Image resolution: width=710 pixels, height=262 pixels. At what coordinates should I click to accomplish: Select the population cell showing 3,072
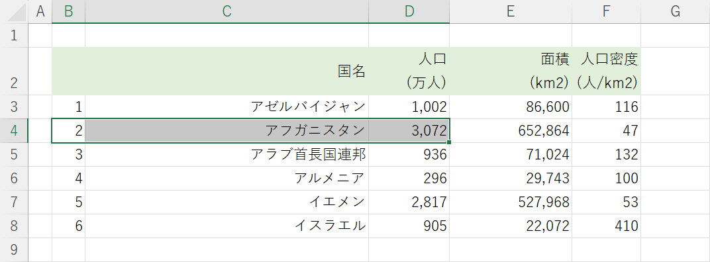(409, 131)
